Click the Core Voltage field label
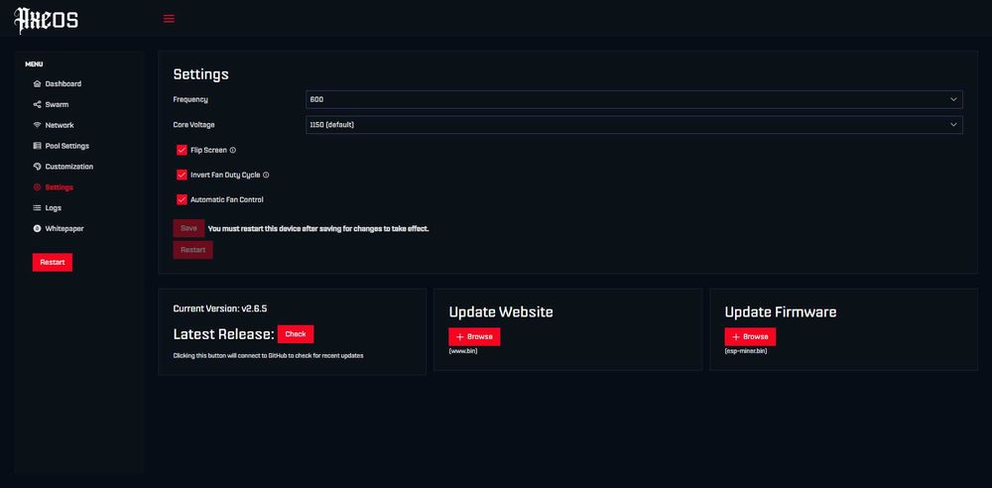The width and height of the screenshot is (992, 488). click(193, 125)
